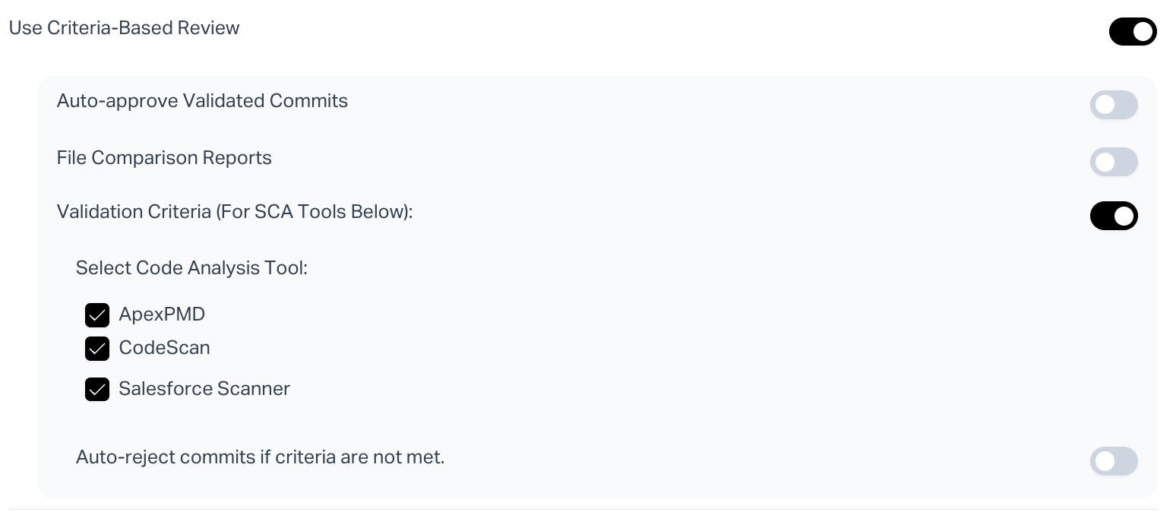Uncheck the CodeScan checkbox
This screenshot has width=1173, height=515.
click(97, 349)
